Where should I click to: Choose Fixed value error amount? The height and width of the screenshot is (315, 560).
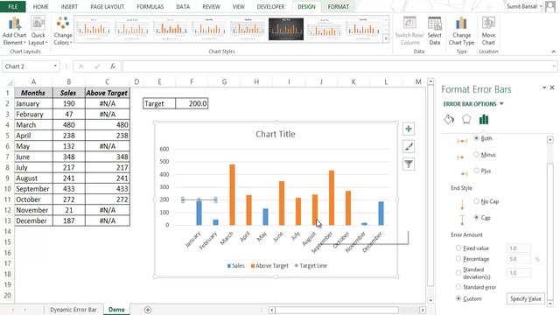(458, 248)
